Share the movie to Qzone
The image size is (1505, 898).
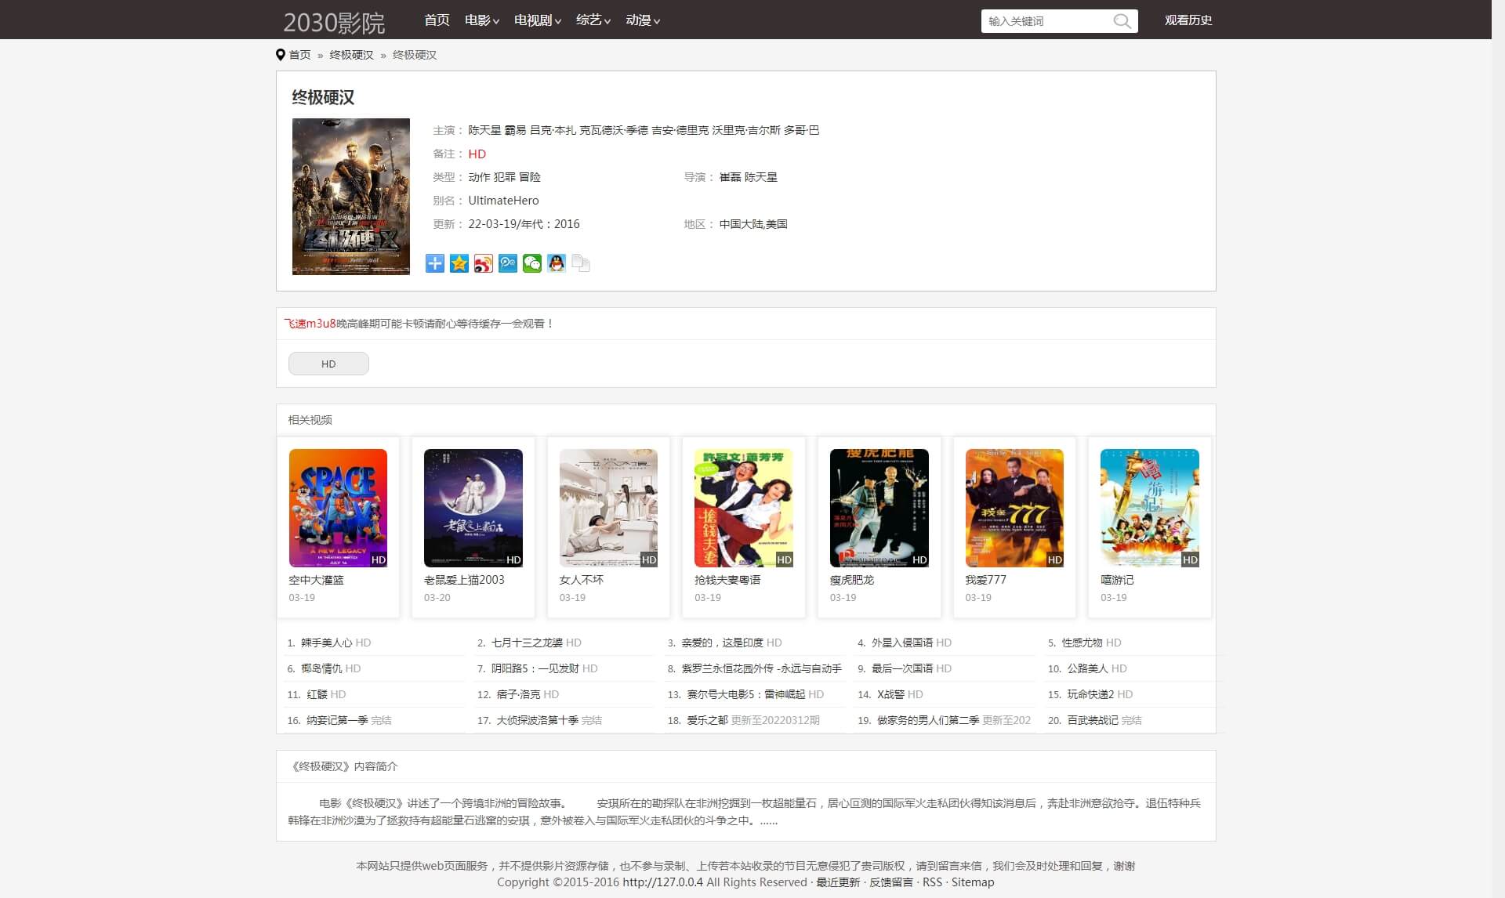pyautogui.click(x=458, y=263)
